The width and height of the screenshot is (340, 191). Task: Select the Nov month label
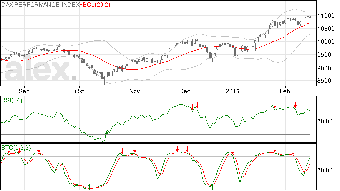tap(135, 91)
